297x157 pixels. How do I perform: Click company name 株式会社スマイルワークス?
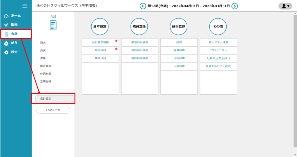pos(57,6)
